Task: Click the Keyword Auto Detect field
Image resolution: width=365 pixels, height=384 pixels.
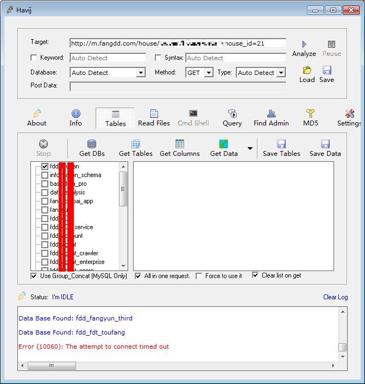Action: (x=108, y=58)
